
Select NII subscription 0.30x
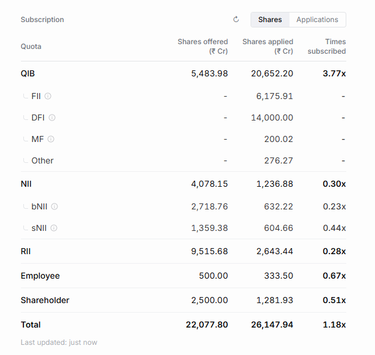pyautogui.click(x=334, y=184)
